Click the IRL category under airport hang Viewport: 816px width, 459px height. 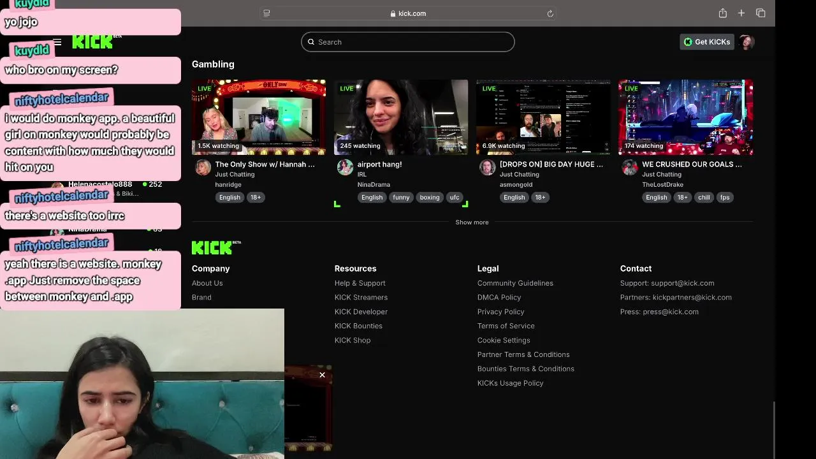[362, 175]
